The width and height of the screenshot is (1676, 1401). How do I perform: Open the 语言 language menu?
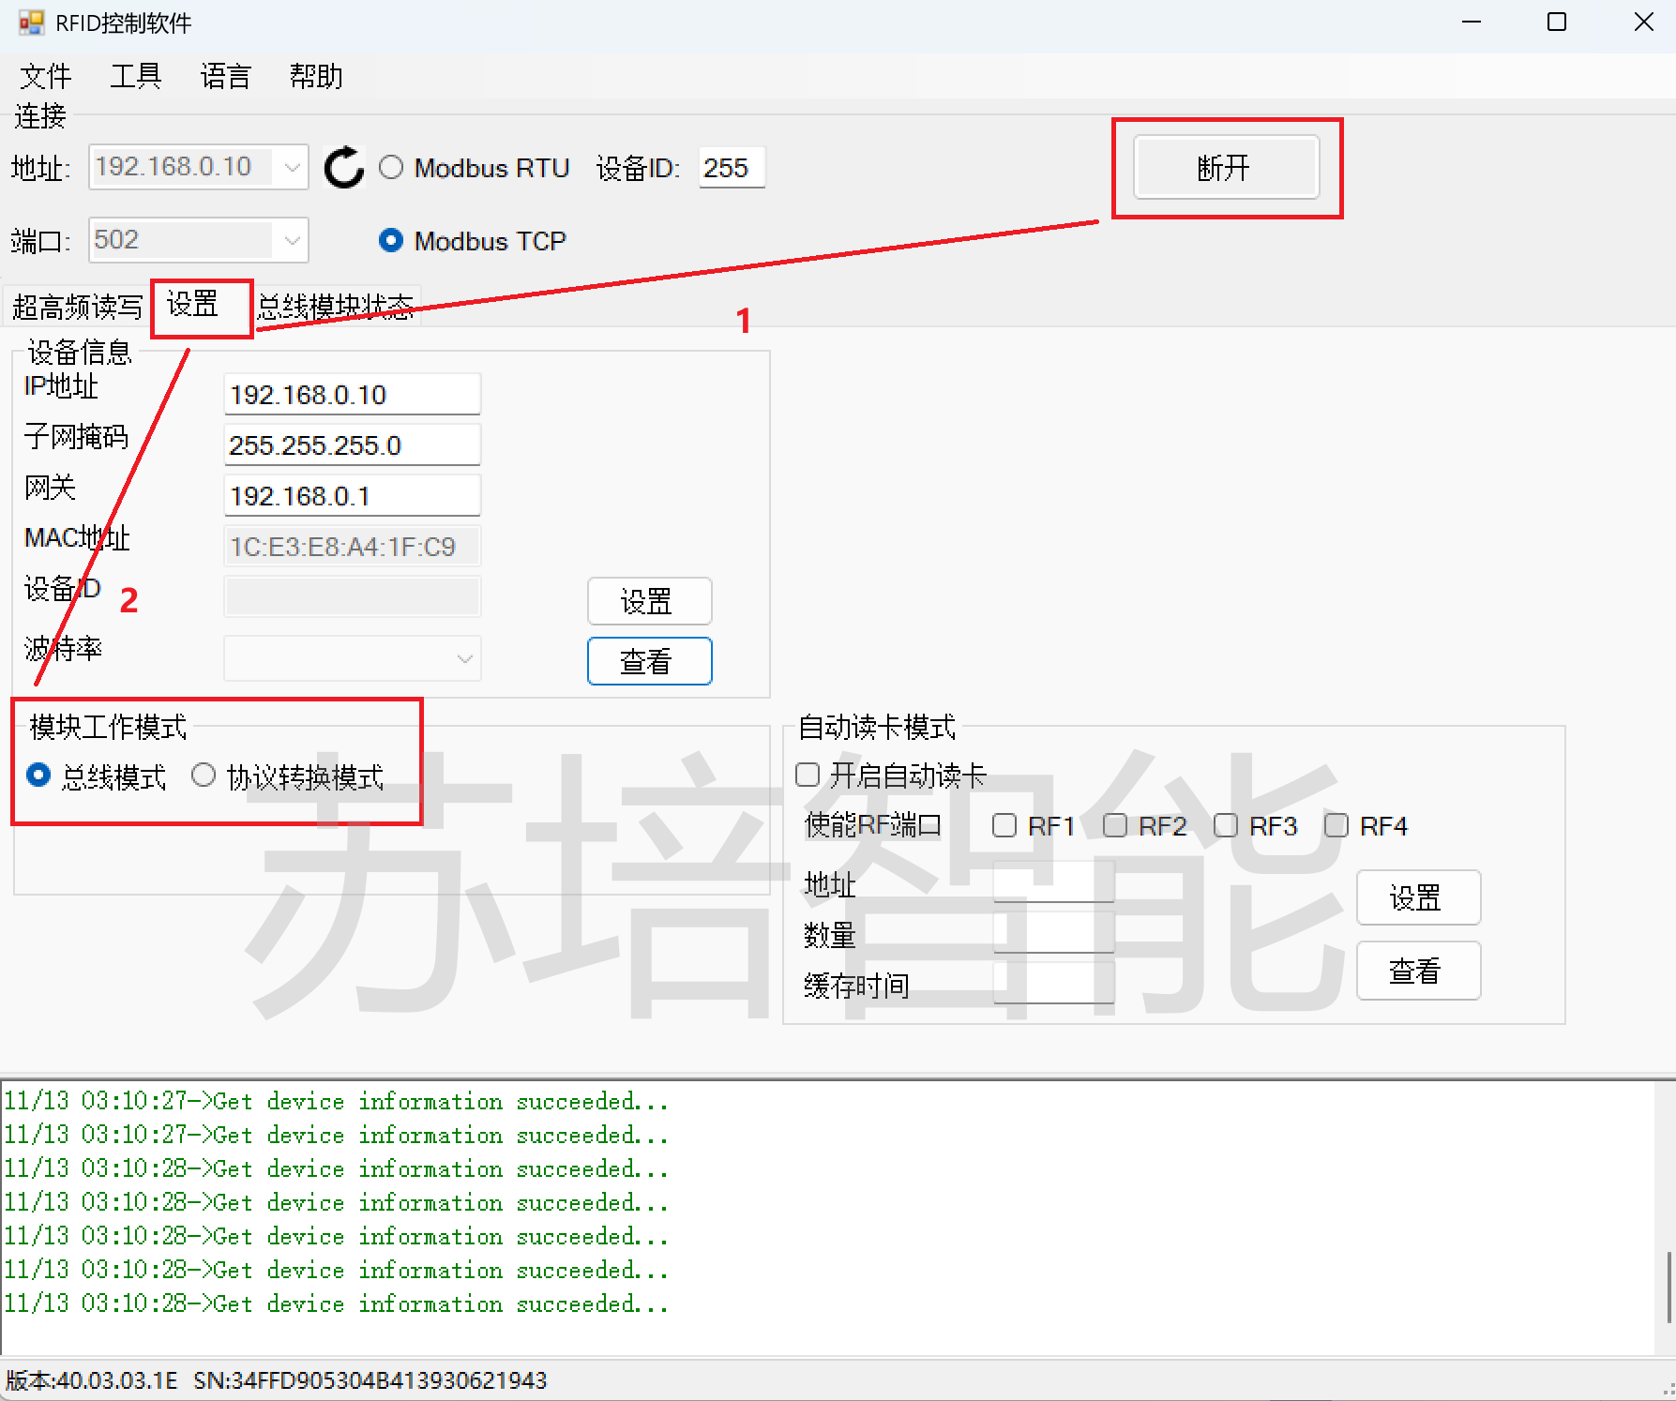click(225, 76)
